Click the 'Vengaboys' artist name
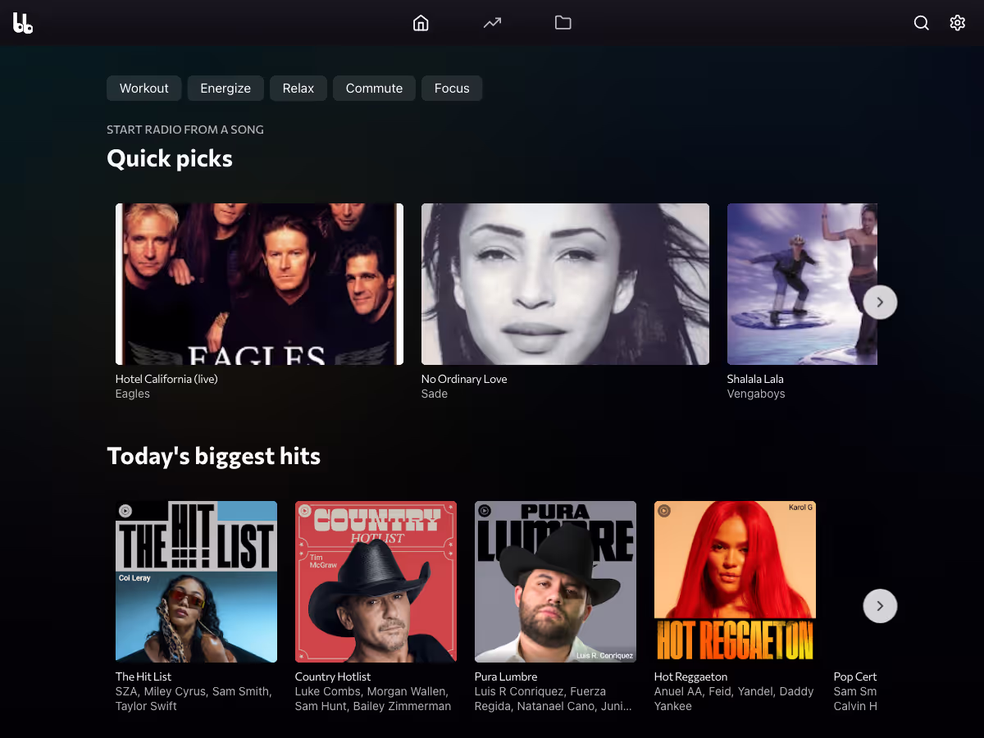 (x=756, y=394)
